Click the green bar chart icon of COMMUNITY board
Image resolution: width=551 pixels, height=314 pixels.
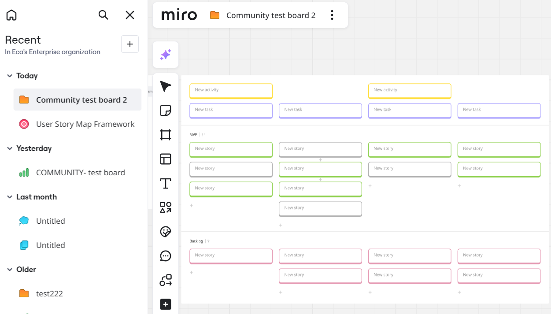pos(24,173)
